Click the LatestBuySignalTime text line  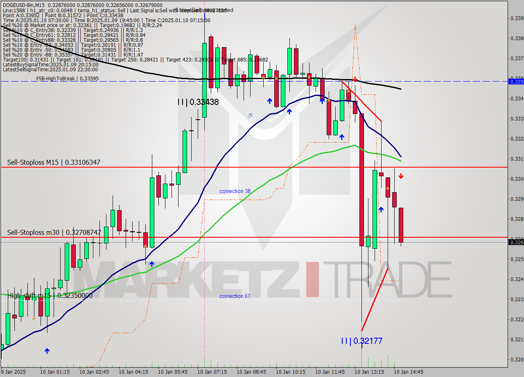[50, 64]
